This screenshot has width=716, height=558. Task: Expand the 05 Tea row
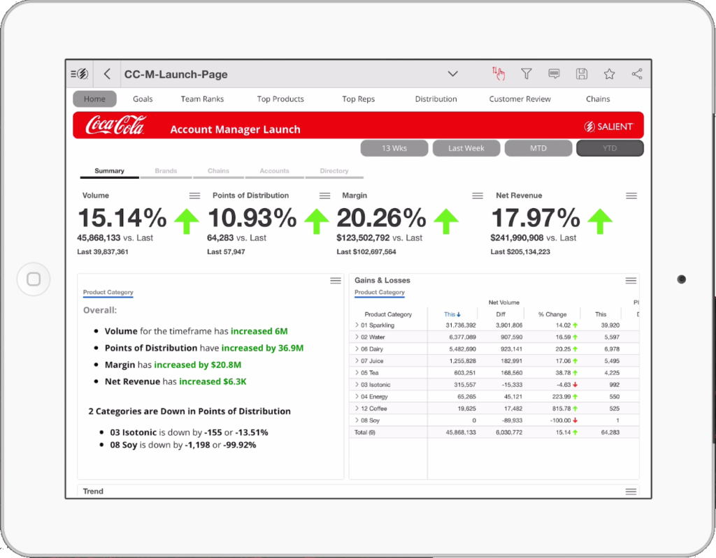coord(357,373)
